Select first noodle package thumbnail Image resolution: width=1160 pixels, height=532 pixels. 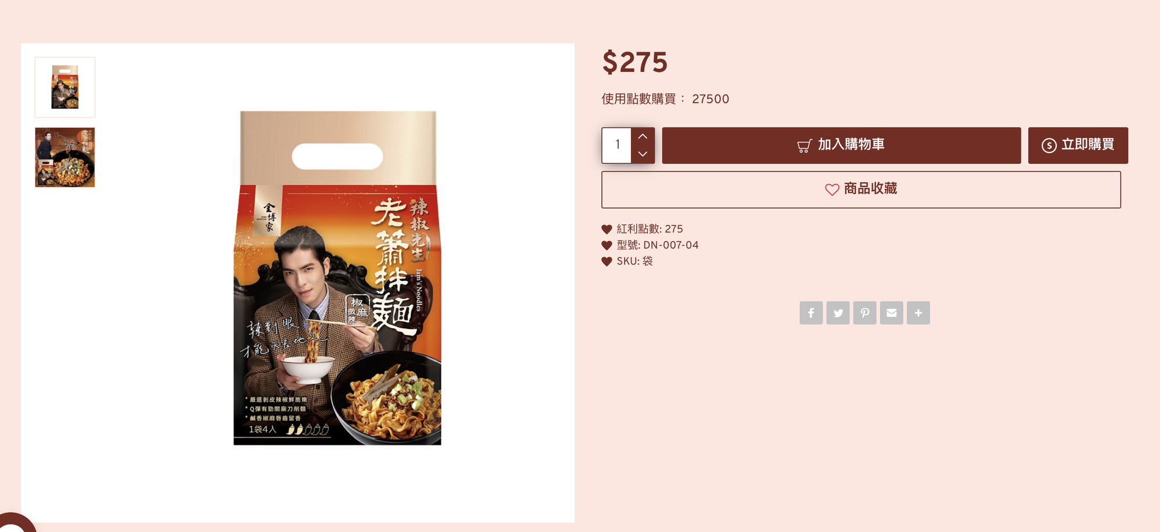(65, 87)
